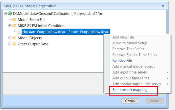The width and height of the screenshot is (175, 110).
Task: Click the file icon beside the Hotstart entry
Action: click(19, 32)
